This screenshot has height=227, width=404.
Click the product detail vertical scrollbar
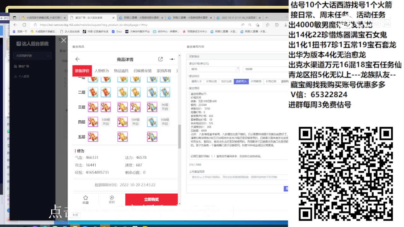coord(180,136)
